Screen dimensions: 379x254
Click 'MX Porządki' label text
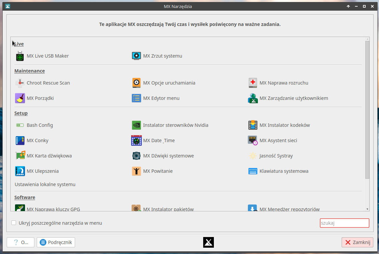tap(40, 98)
